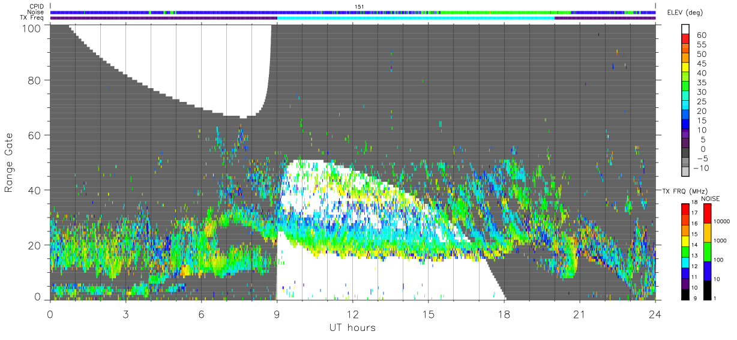Click the '60' tick on the Range Gate axis

pyautogui.click(x=34, y=136)
